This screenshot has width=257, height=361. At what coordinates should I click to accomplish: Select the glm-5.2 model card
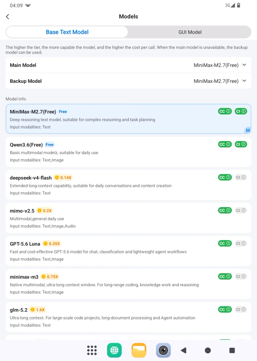(128, 317)
